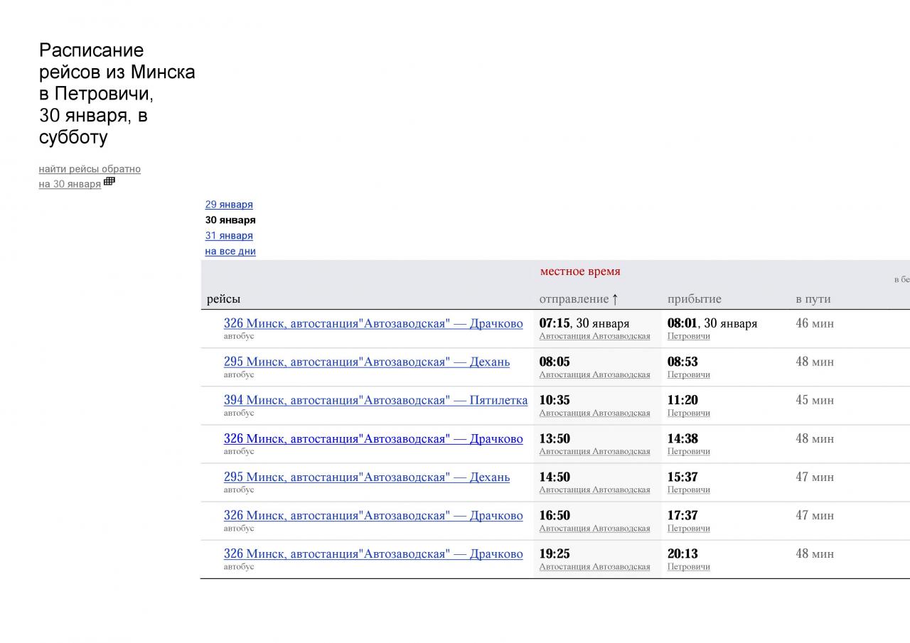
Task: Open route 326 Драчково departing 19:25
Action: [x=373, y=554]
